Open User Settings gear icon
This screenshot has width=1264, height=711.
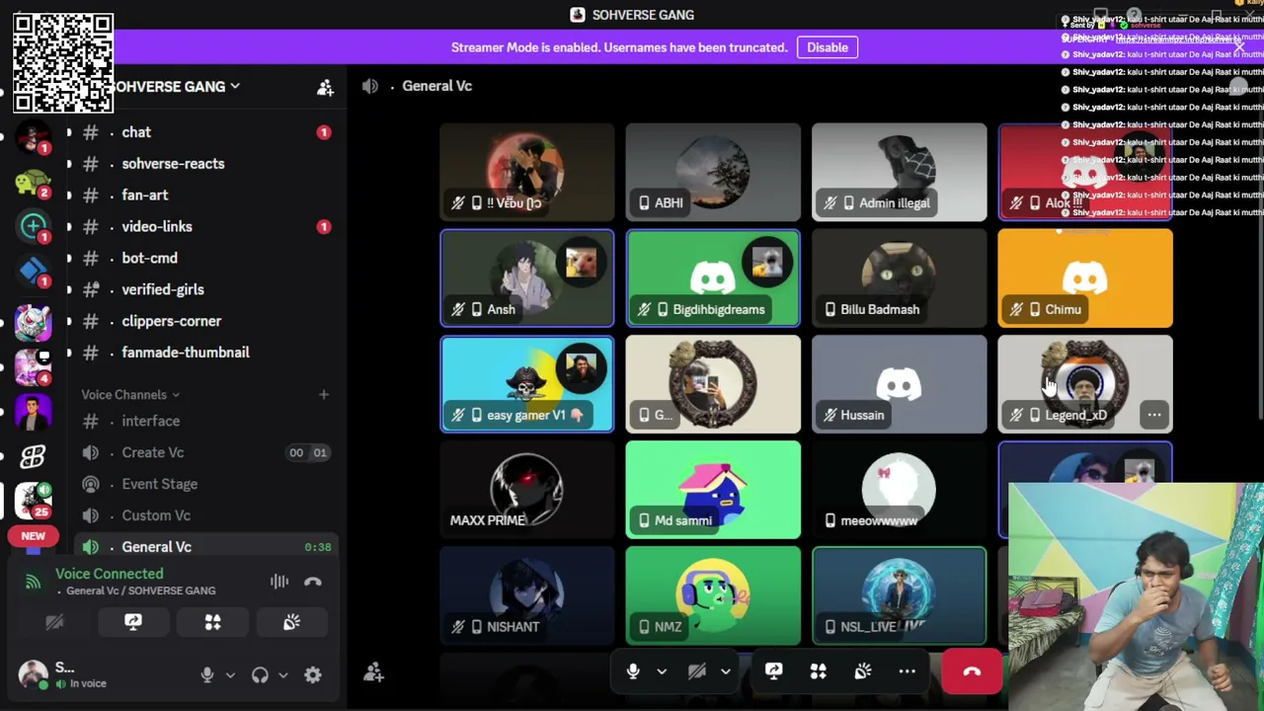click(313, 675)
